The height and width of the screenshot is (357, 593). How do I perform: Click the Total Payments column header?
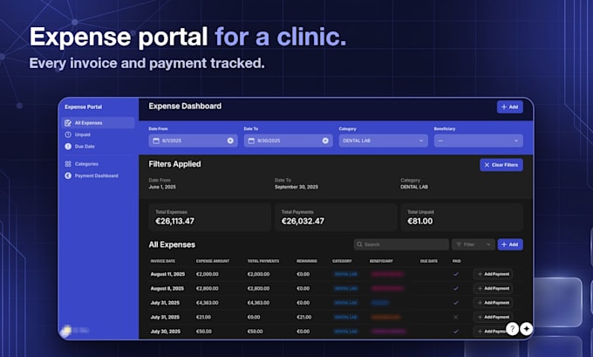[263, 261]
